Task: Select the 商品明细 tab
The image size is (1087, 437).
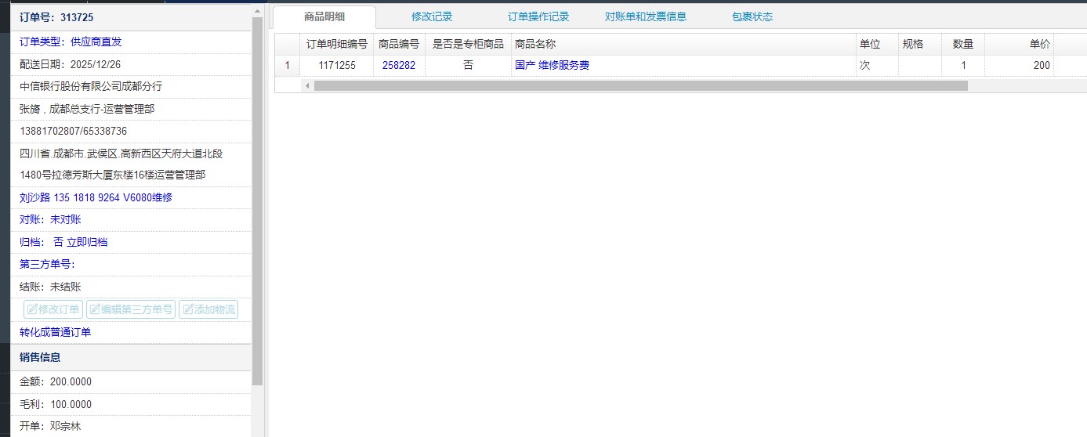Action: (x=324, y=17)
